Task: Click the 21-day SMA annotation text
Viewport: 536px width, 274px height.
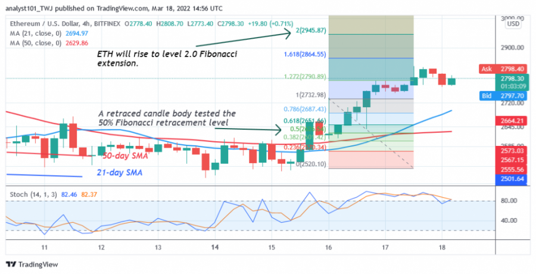Action: click(120, 173)
